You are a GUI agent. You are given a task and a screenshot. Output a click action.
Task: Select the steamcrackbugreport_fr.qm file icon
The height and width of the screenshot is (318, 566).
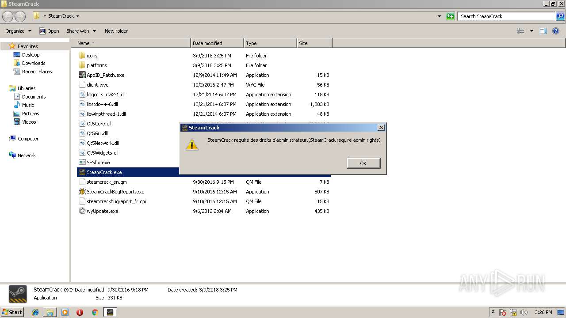coord(82,201)
